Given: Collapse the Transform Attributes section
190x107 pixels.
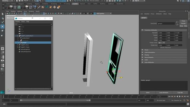Looking at the screenshot, I should pyautogui.click(x=142, y=30).
